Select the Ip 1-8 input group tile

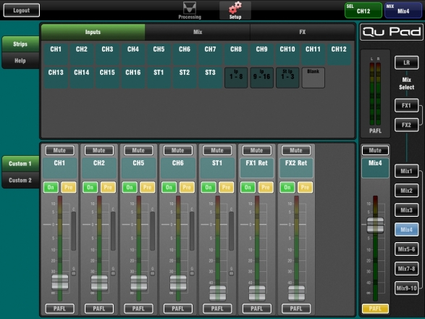(x=236, y=78)
